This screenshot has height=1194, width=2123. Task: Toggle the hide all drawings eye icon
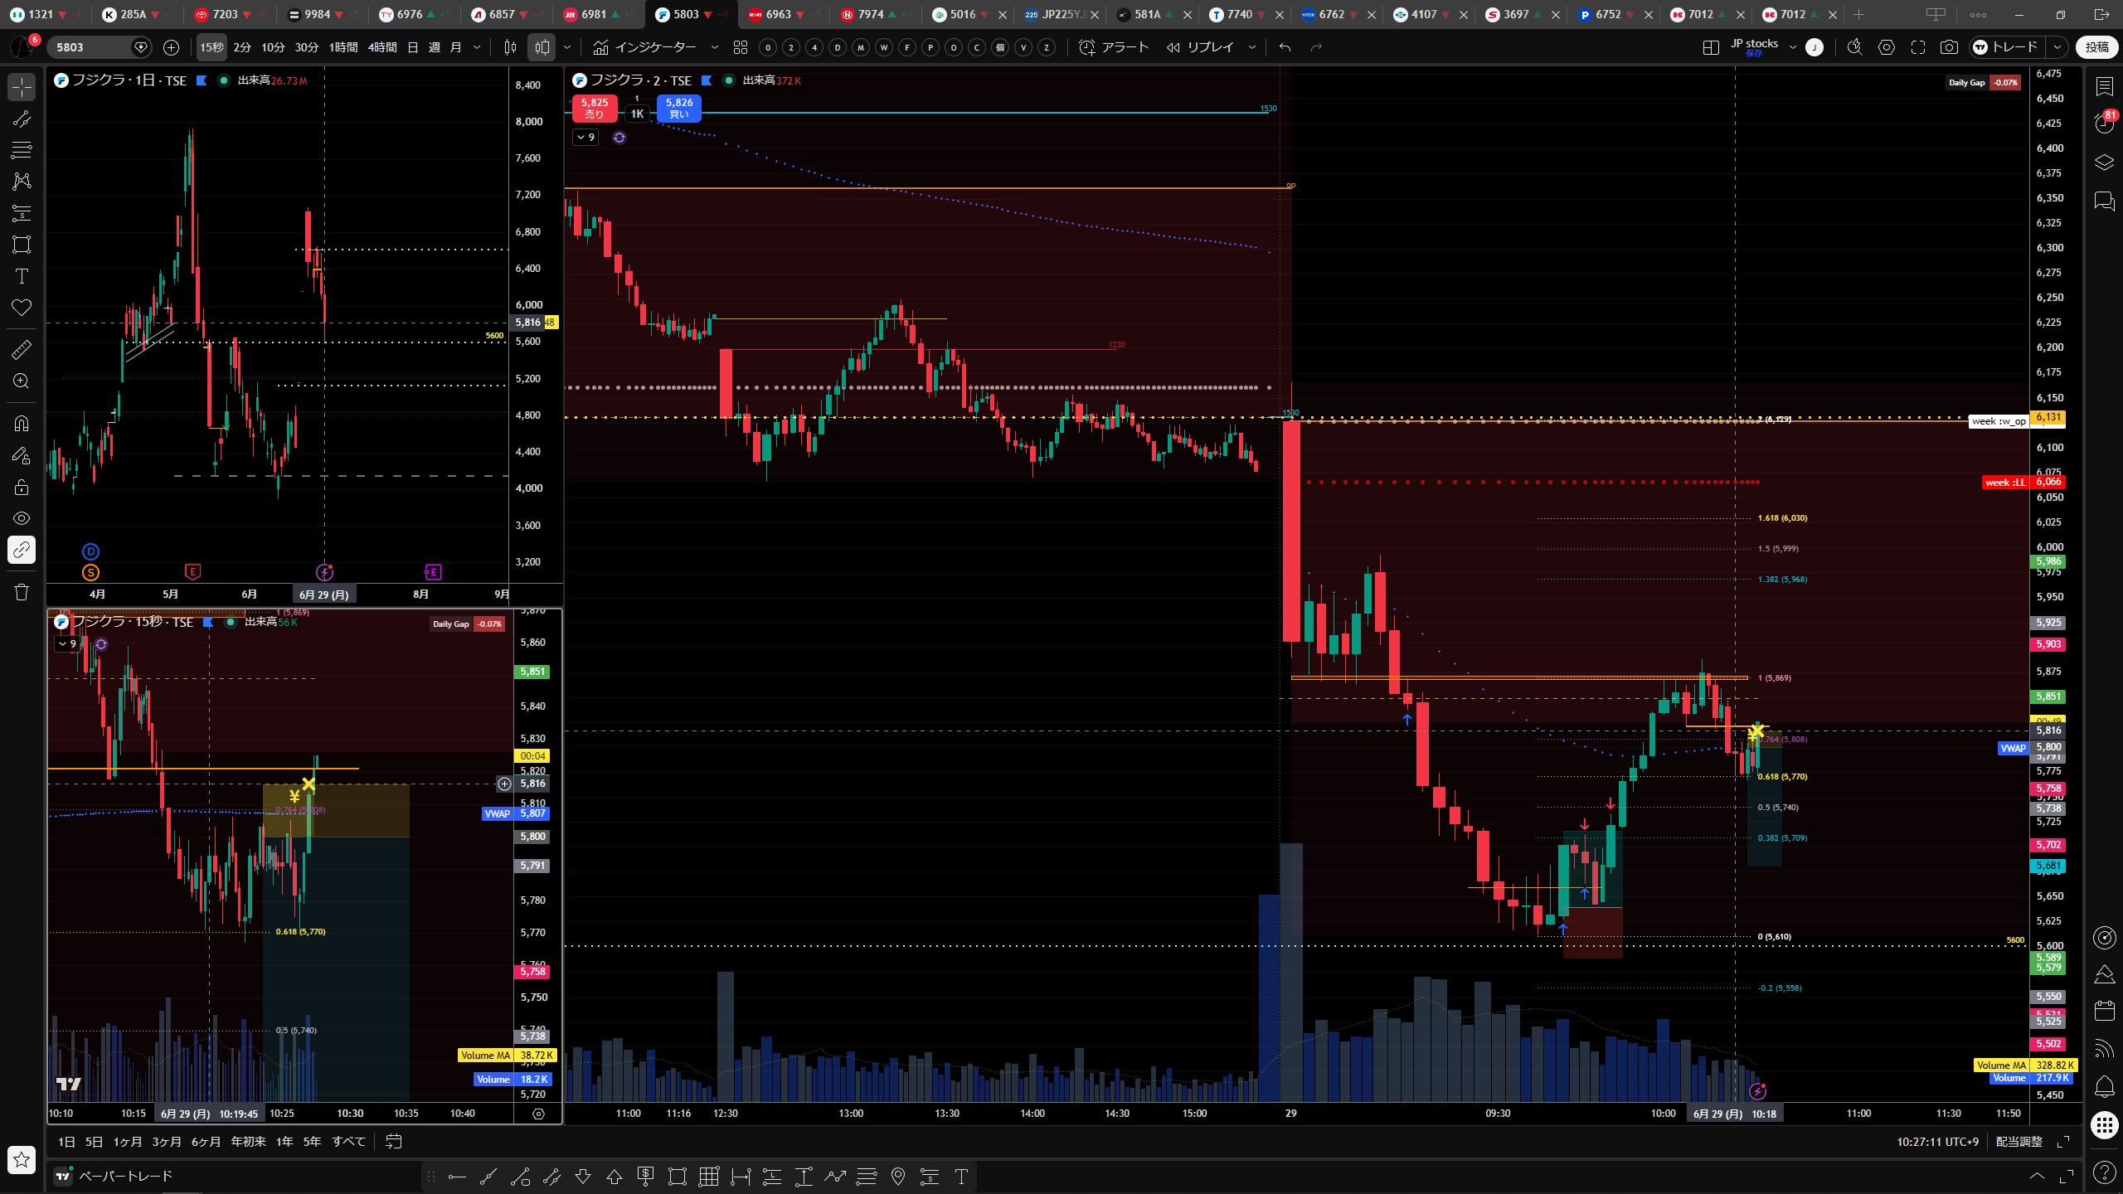pos(22,518)
